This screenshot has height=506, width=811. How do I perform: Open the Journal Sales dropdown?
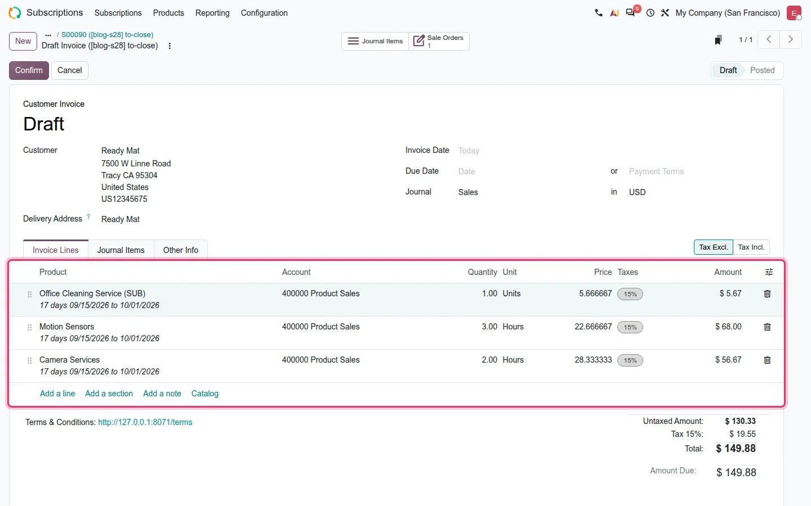pyautogui.click(x=468, y=192)
